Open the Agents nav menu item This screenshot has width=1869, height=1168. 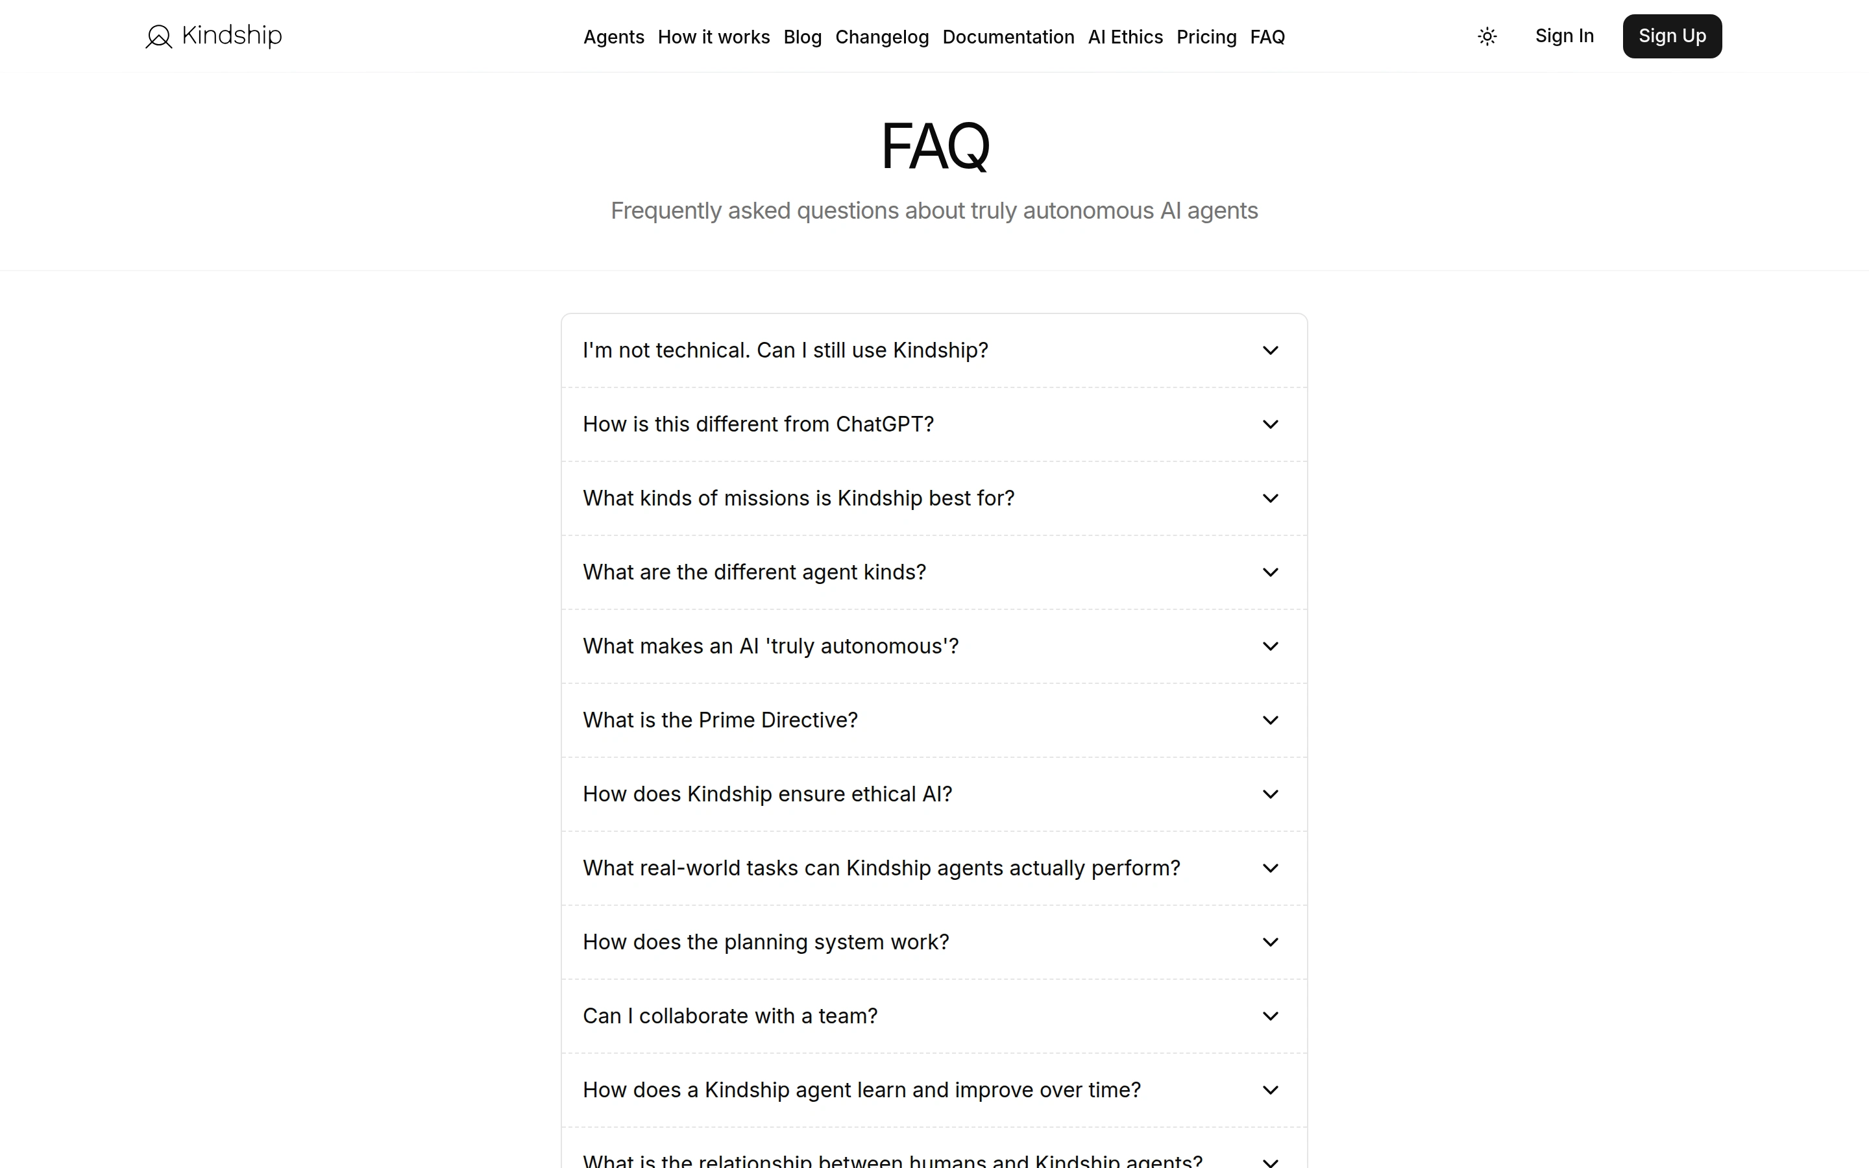click(x=613, y=37)
